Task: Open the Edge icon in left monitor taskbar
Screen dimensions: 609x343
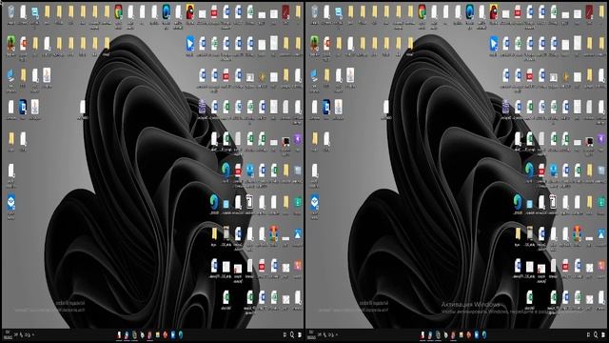Action: pos(181,334)
